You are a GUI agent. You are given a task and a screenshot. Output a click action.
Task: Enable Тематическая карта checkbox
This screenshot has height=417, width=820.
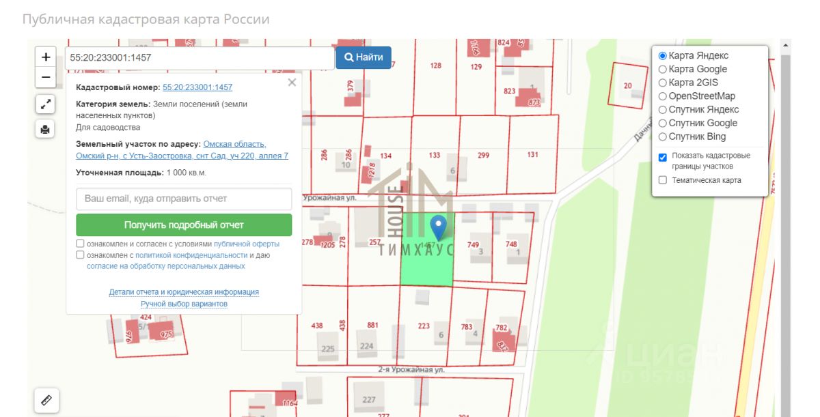point(662,180)
